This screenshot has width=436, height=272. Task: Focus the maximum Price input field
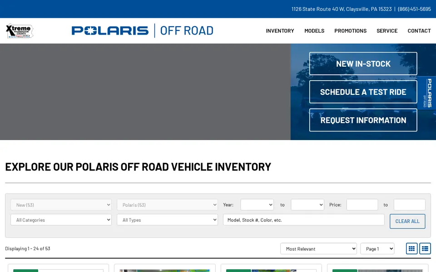point(409,205)
